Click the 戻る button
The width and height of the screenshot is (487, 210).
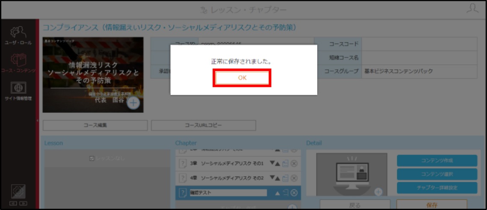click(x=355, y=205)
